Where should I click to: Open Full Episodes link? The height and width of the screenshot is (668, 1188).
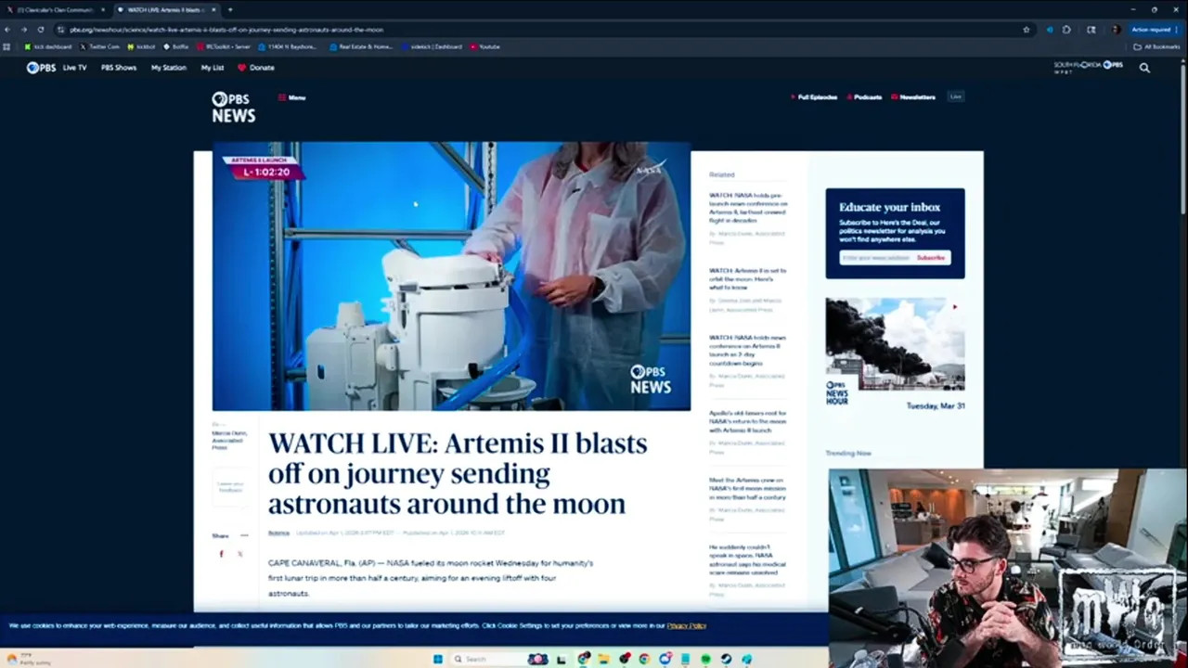pos(814,97)
